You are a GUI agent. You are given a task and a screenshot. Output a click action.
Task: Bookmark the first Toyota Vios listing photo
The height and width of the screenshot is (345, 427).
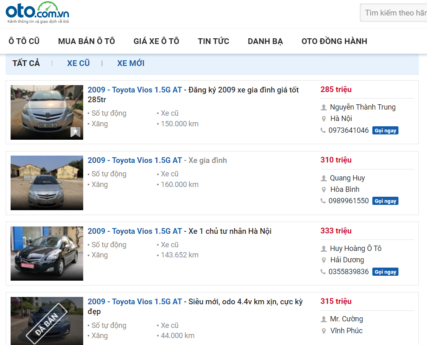coord(75,132)
